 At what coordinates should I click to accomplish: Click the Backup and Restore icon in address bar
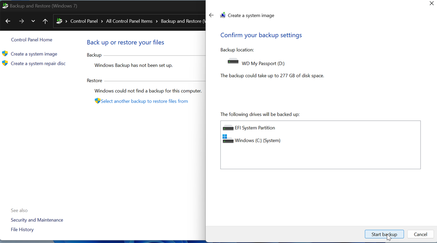click(x=59, y=21)
